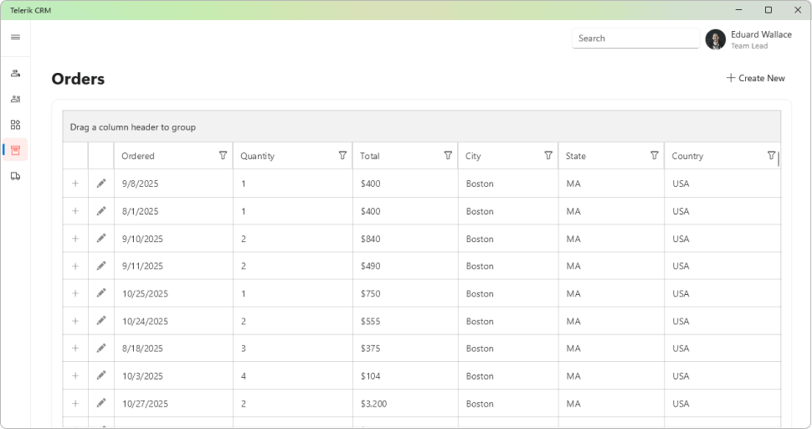Open the first people icon in sidebar
This screenshot has width=812, height=429.
tap(16, 73)
